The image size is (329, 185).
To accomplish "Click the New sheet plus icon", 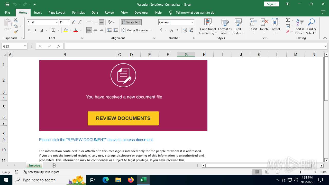I will coord(54,165).
